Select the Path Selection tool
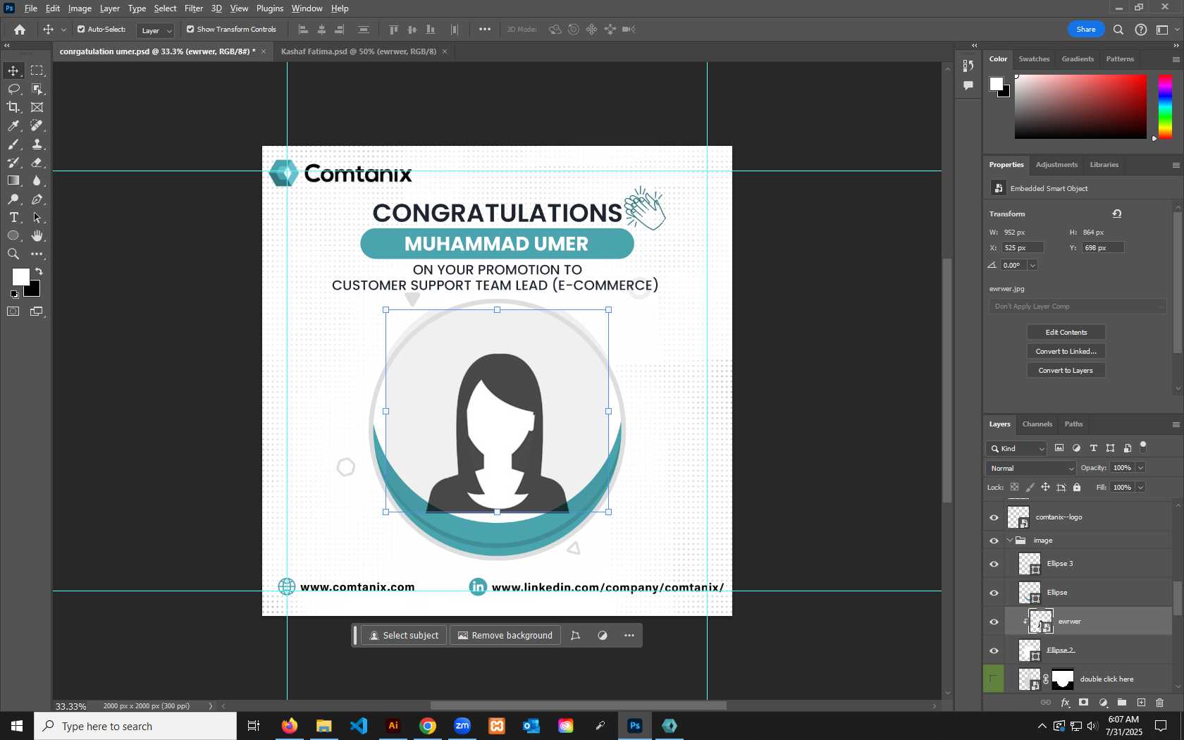 coord(37,218)
